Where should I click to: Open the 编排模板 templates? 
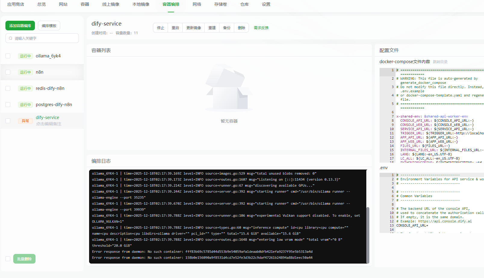click(49, 26)
